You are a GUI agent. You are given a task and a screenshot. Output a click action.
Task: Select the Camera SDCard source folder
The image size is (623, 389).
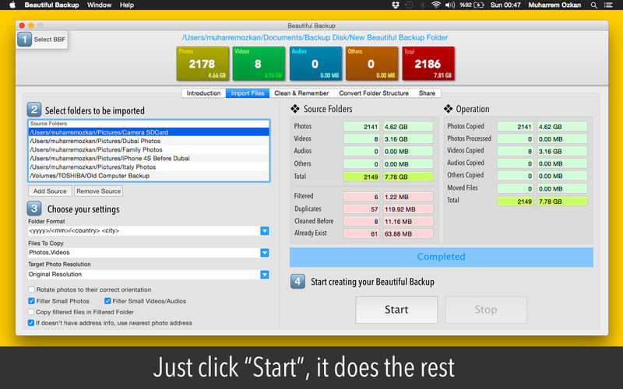(149, 132)
